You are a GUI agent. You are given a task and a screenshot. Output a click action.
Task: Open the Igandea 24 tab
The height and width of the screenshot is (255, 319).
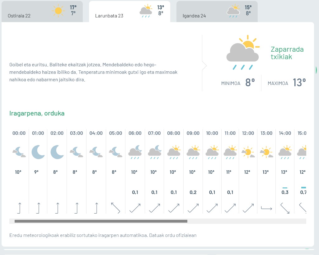[217, 12]
